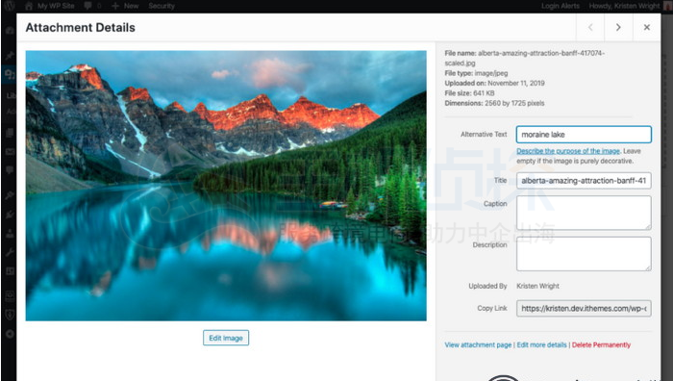Click the user avatar in the admin bar
This screenshot has height=381, width=673.
click(667, 6)
